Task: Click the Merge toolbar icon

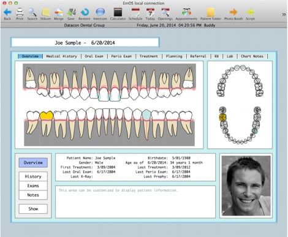Action: tap(59, 12)
